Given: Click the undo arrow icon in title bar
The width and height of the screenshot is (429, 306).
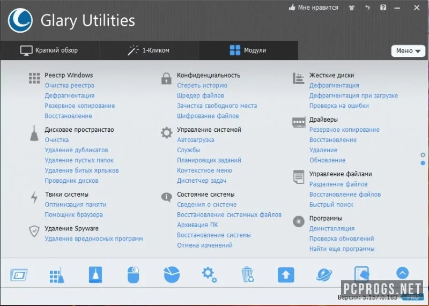Looking at the screenshot, I should click(367, 8).
